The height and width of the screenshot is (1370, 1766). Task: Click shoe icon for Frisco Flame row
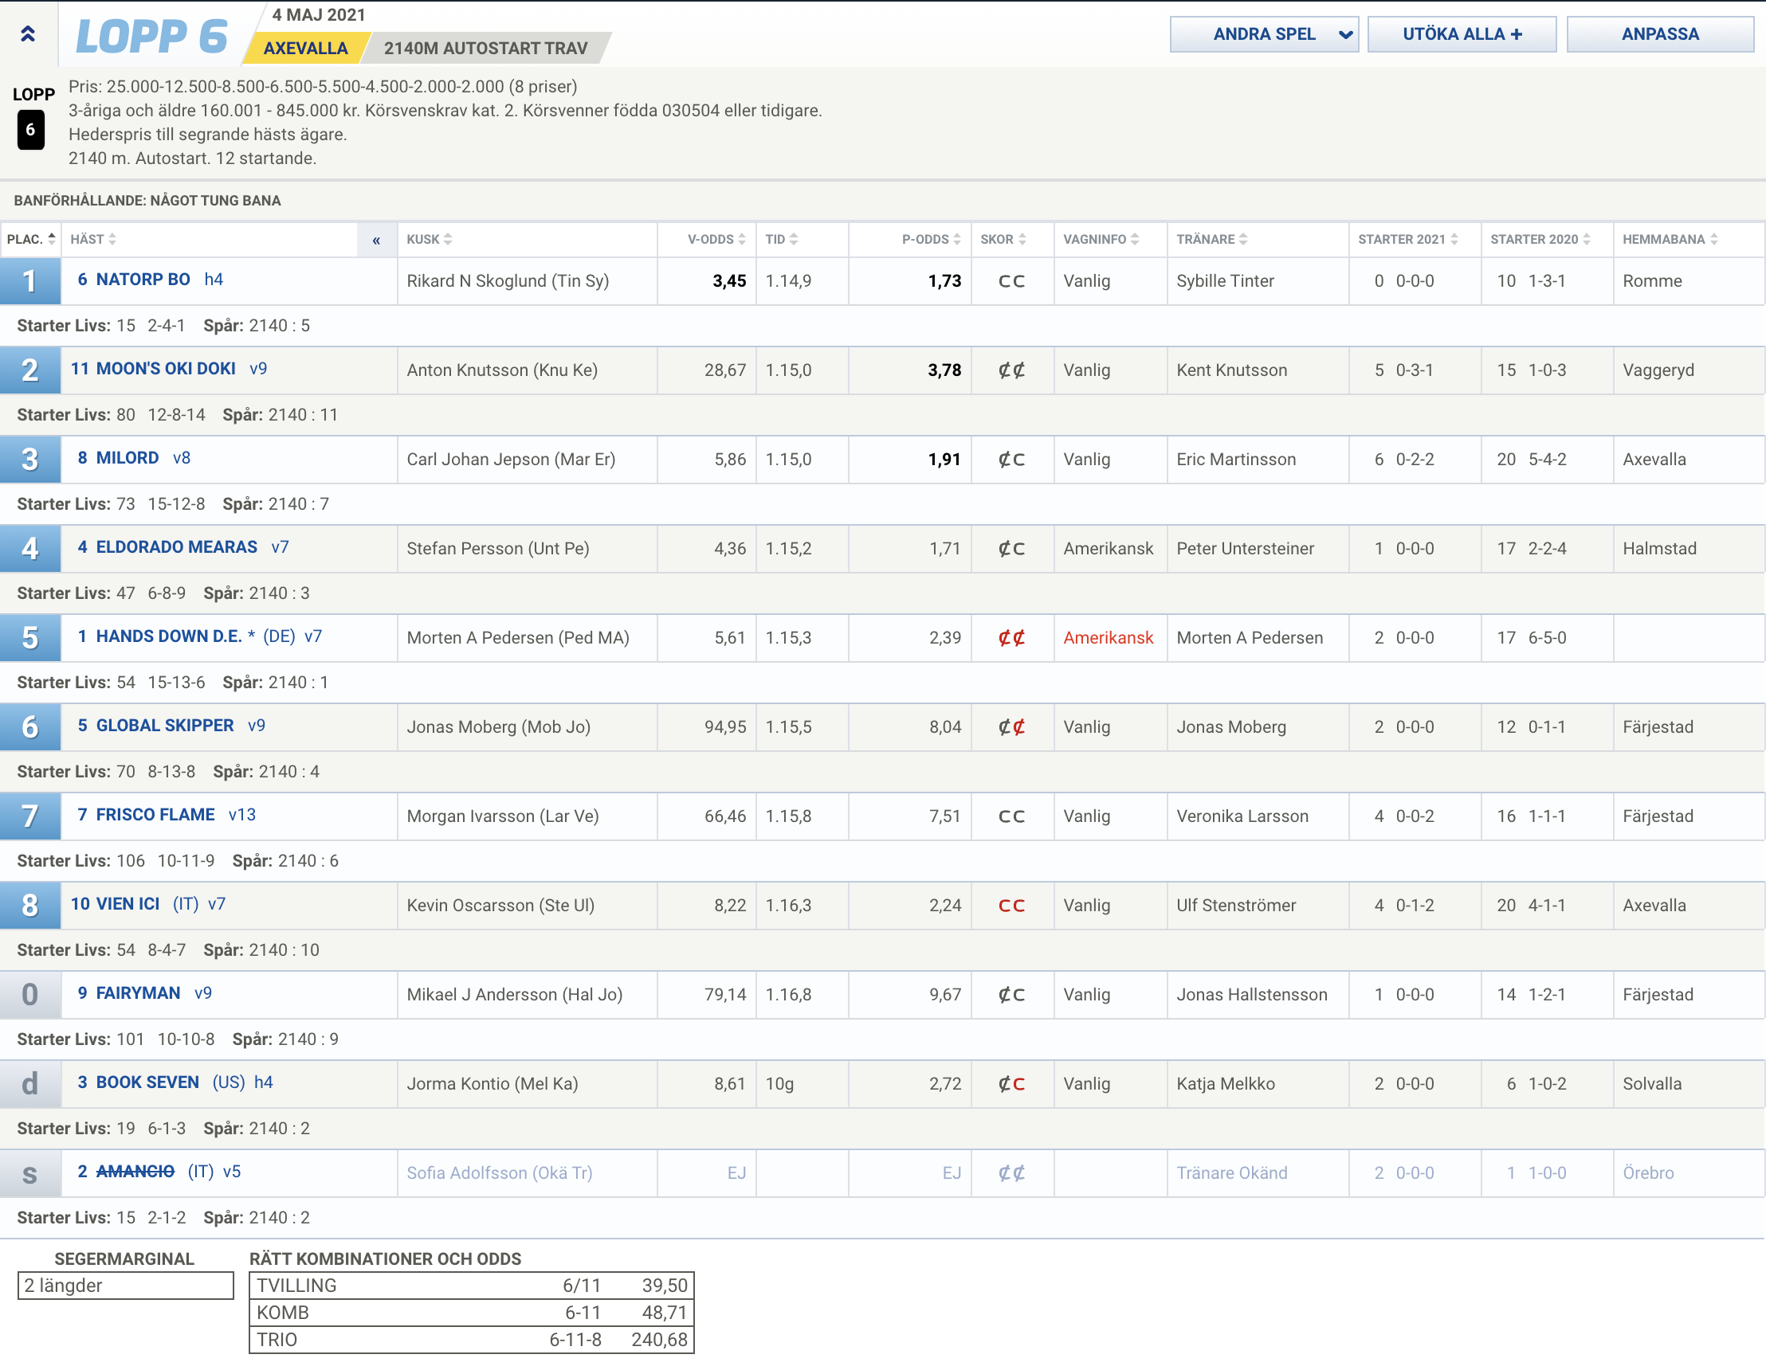[1011, 816]
